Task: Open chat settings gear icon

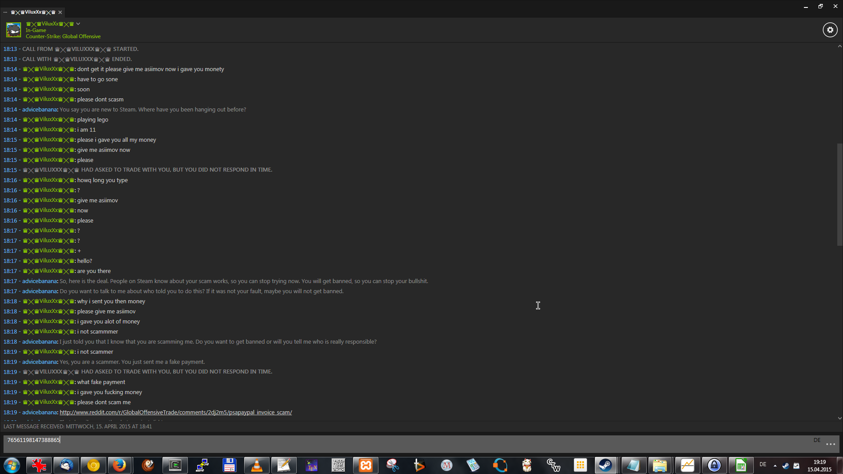Action: [830, 30]
